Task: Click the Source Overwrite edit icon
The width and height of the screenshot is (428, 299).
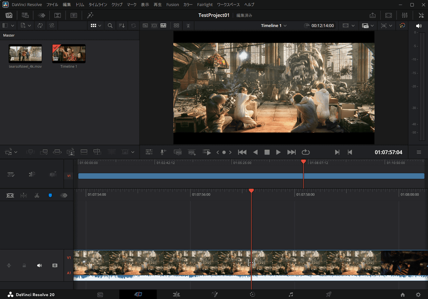Action: pos(97,152)
